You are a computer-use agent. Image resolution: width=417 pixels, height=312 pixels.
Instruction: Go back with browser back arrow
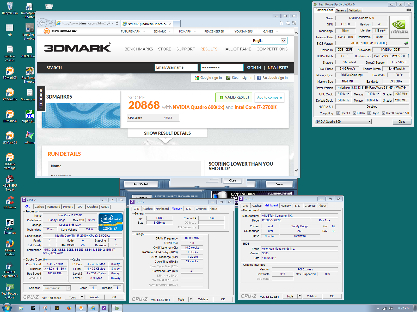[x=42, y=23]
